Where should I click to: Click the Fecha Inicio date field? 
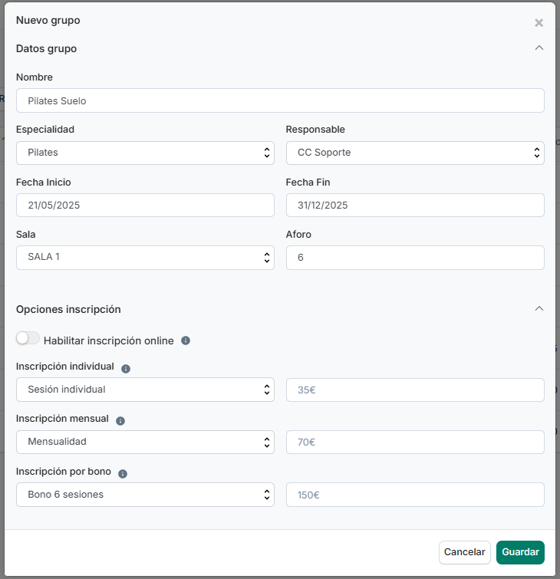point(145,205)
